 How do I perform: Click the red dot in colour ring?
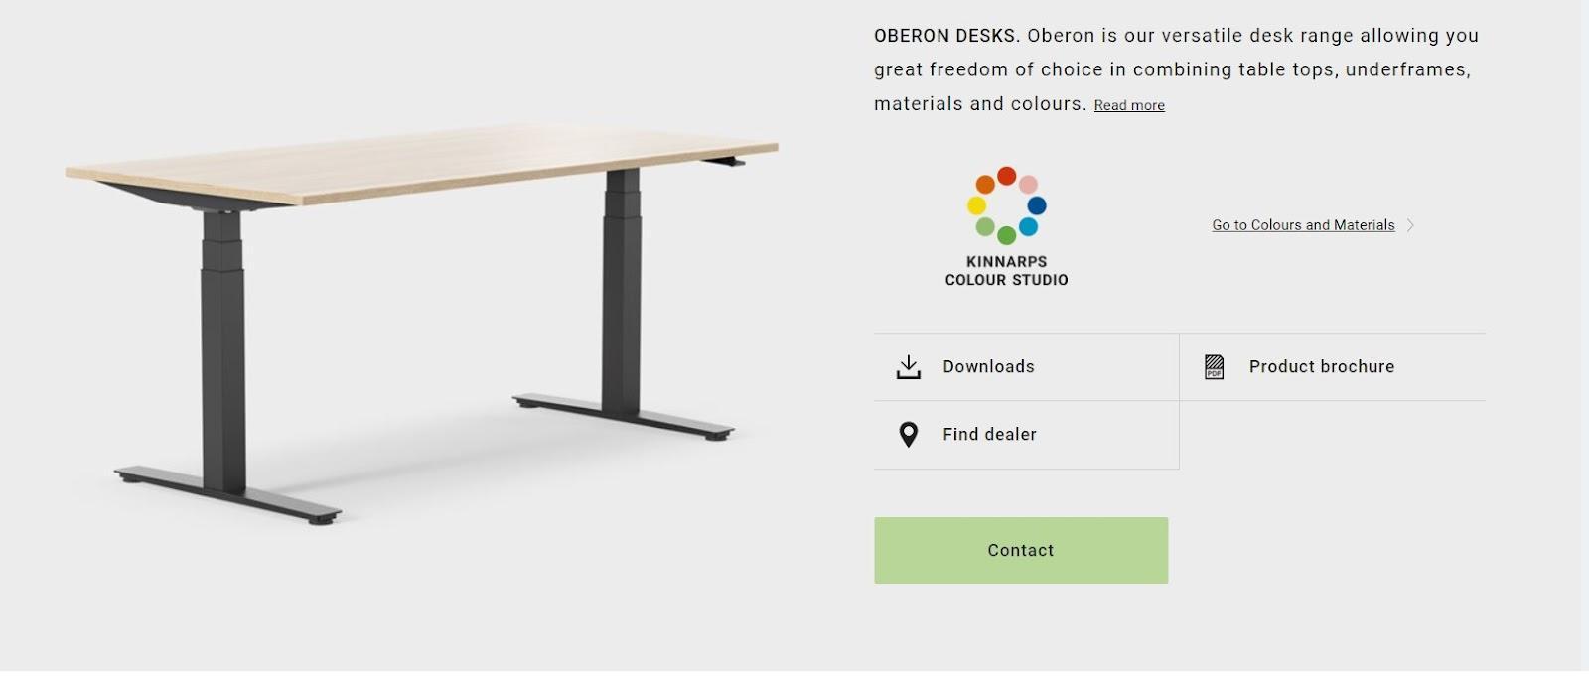click(x=1006, y=176)
